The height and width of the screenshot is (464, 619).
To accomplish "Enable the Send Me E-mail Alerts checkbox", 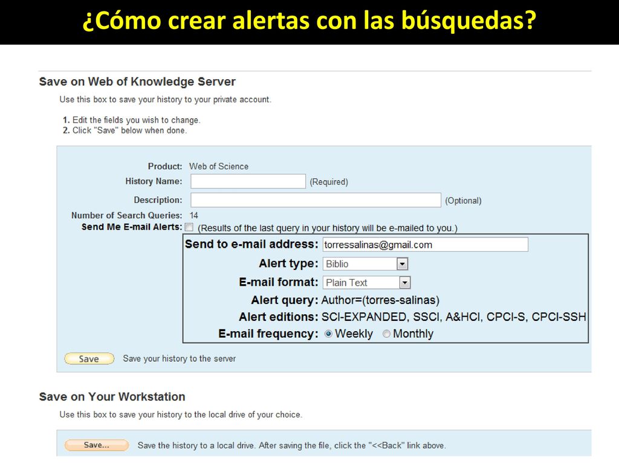I will click(189, 227).
